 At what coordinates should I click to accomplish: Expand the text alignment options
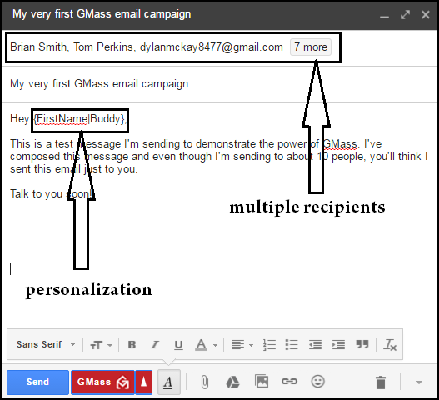242,345
